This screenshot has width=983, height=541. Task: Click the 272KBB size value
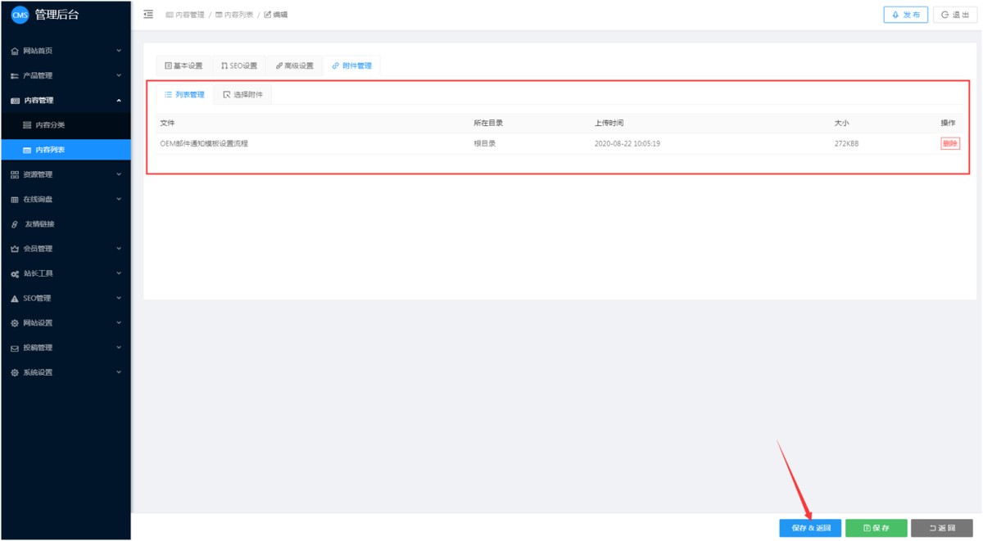(847, 143)
